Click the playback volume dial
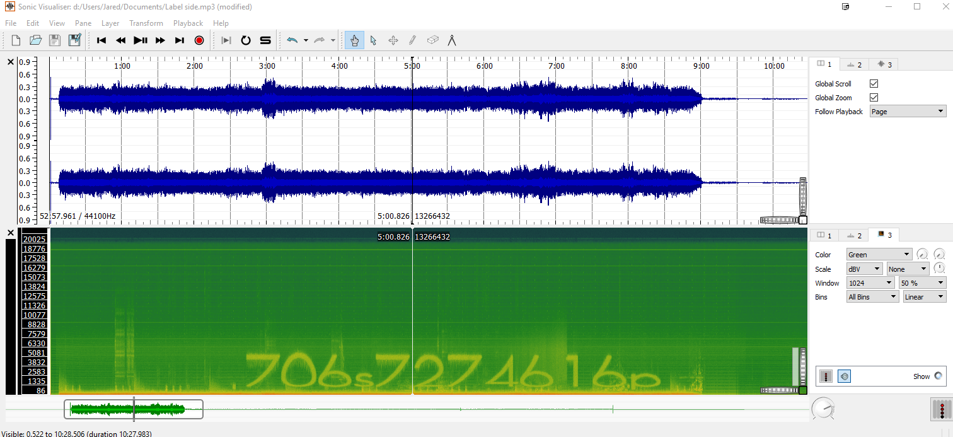This screenshot has width=953, height=437. [823, 408]
